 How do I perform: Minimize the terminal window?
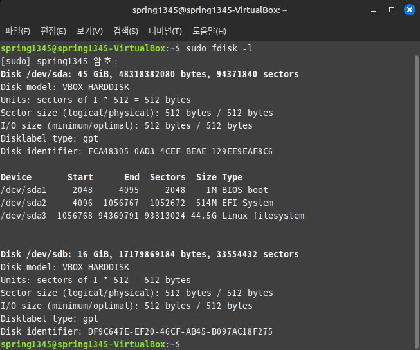pos(374,10)
